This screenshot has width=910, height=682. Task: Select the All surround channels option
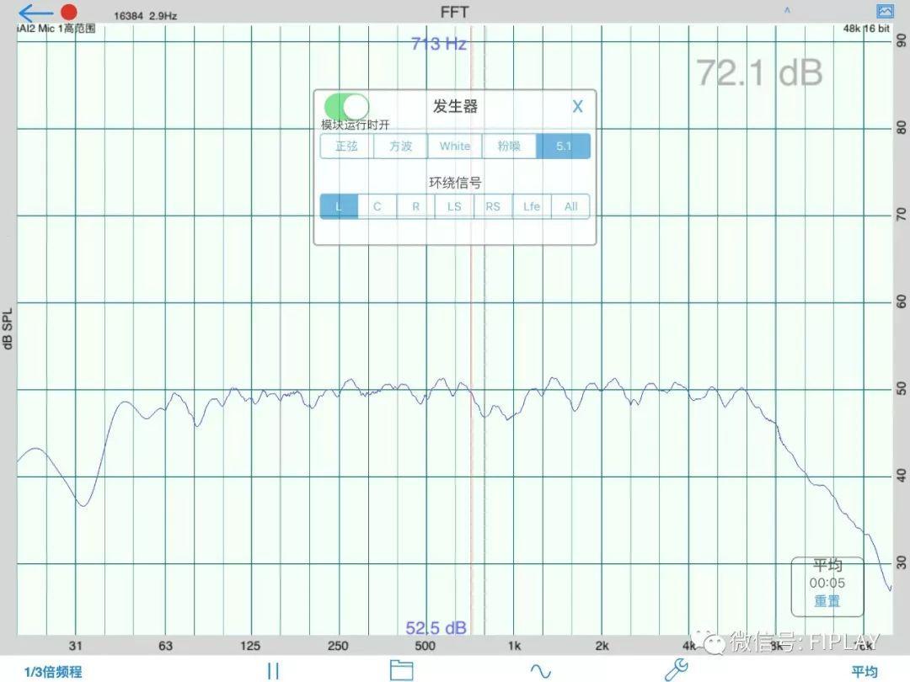(x=570, y=206)
